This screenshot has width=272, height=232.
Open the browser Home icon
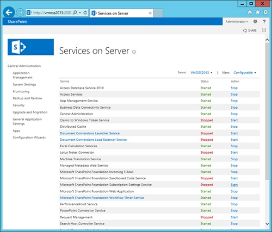point(250,12)
